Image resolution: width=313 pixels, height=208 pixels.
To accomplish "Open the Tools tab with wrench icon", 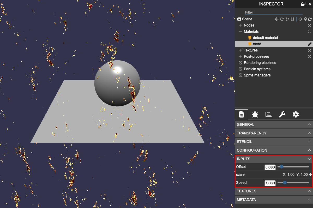I will [x=282, y=114].
